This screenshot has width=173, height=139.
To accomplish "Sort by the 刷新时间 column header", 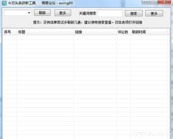I will coord(149,32).
